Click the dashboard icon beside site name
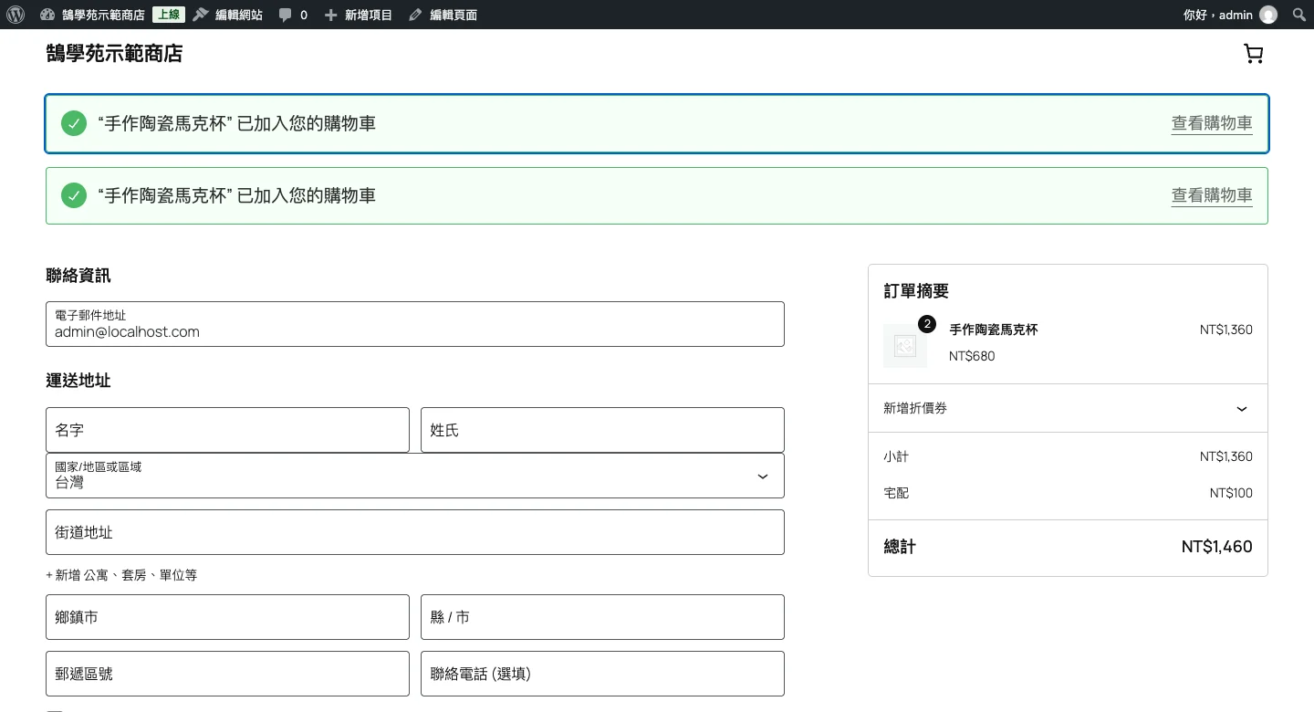This screenshot has width=1314, height=712. click(x=47, y=15)
